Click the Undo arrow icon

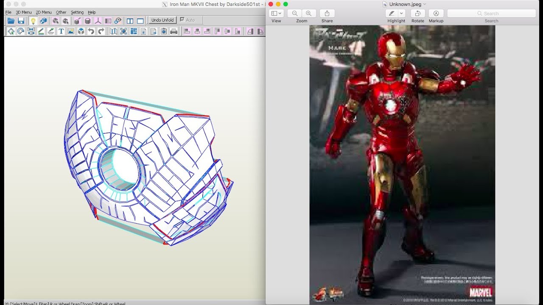(91, 31)
